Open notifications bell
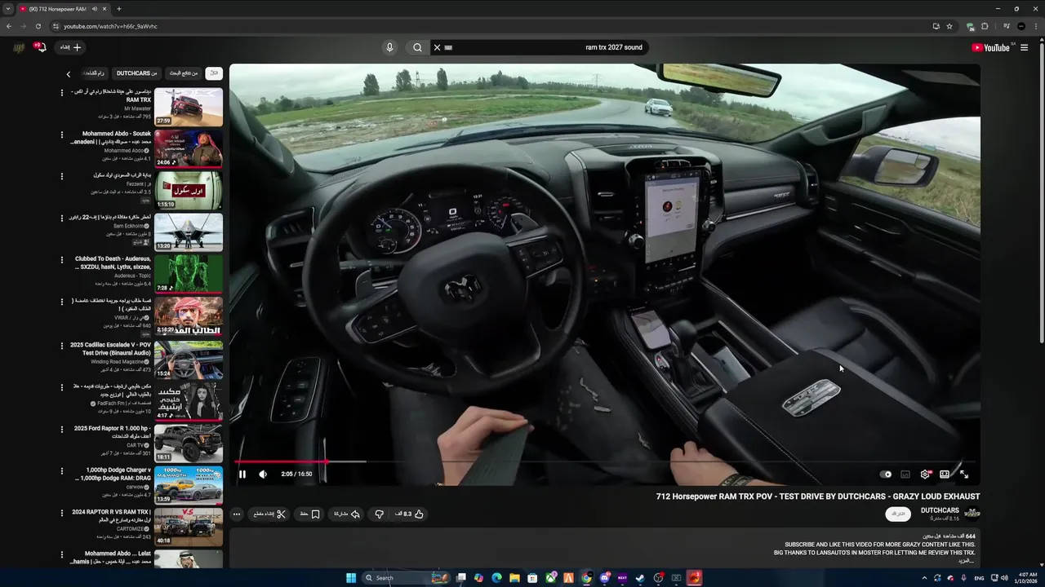The width and height of the screenshot is (1045, 587). (x=39, y=47)
